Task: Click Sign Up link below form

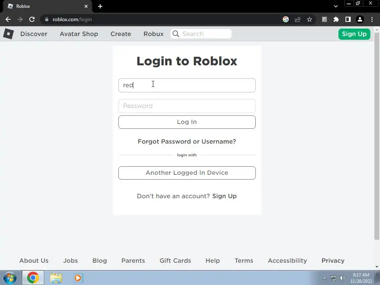Action: 224,196
